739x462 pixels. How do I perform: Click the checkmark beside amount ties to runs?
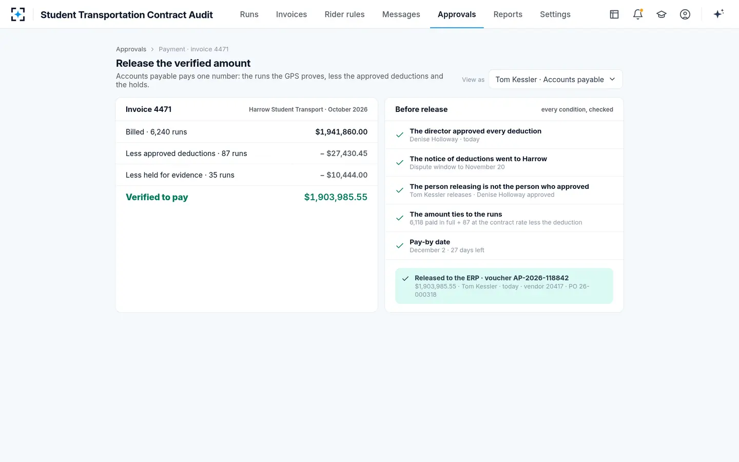tap(400, 218)
